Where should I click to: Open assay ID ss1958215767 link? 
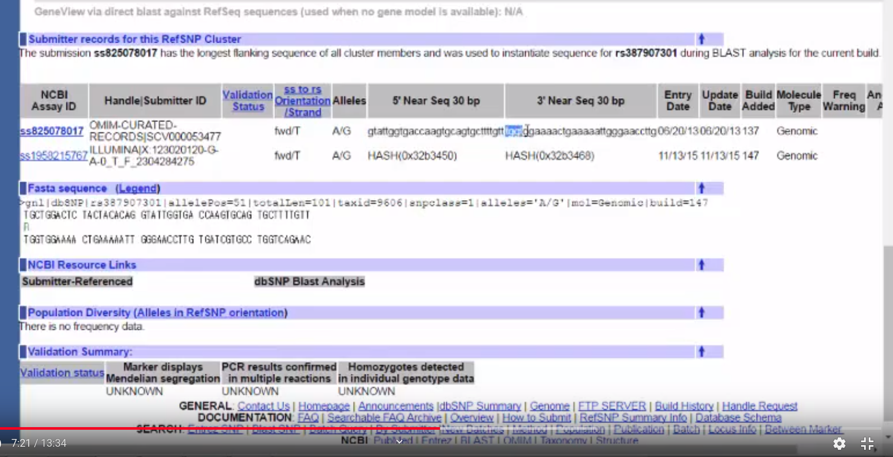coord(54,155)
